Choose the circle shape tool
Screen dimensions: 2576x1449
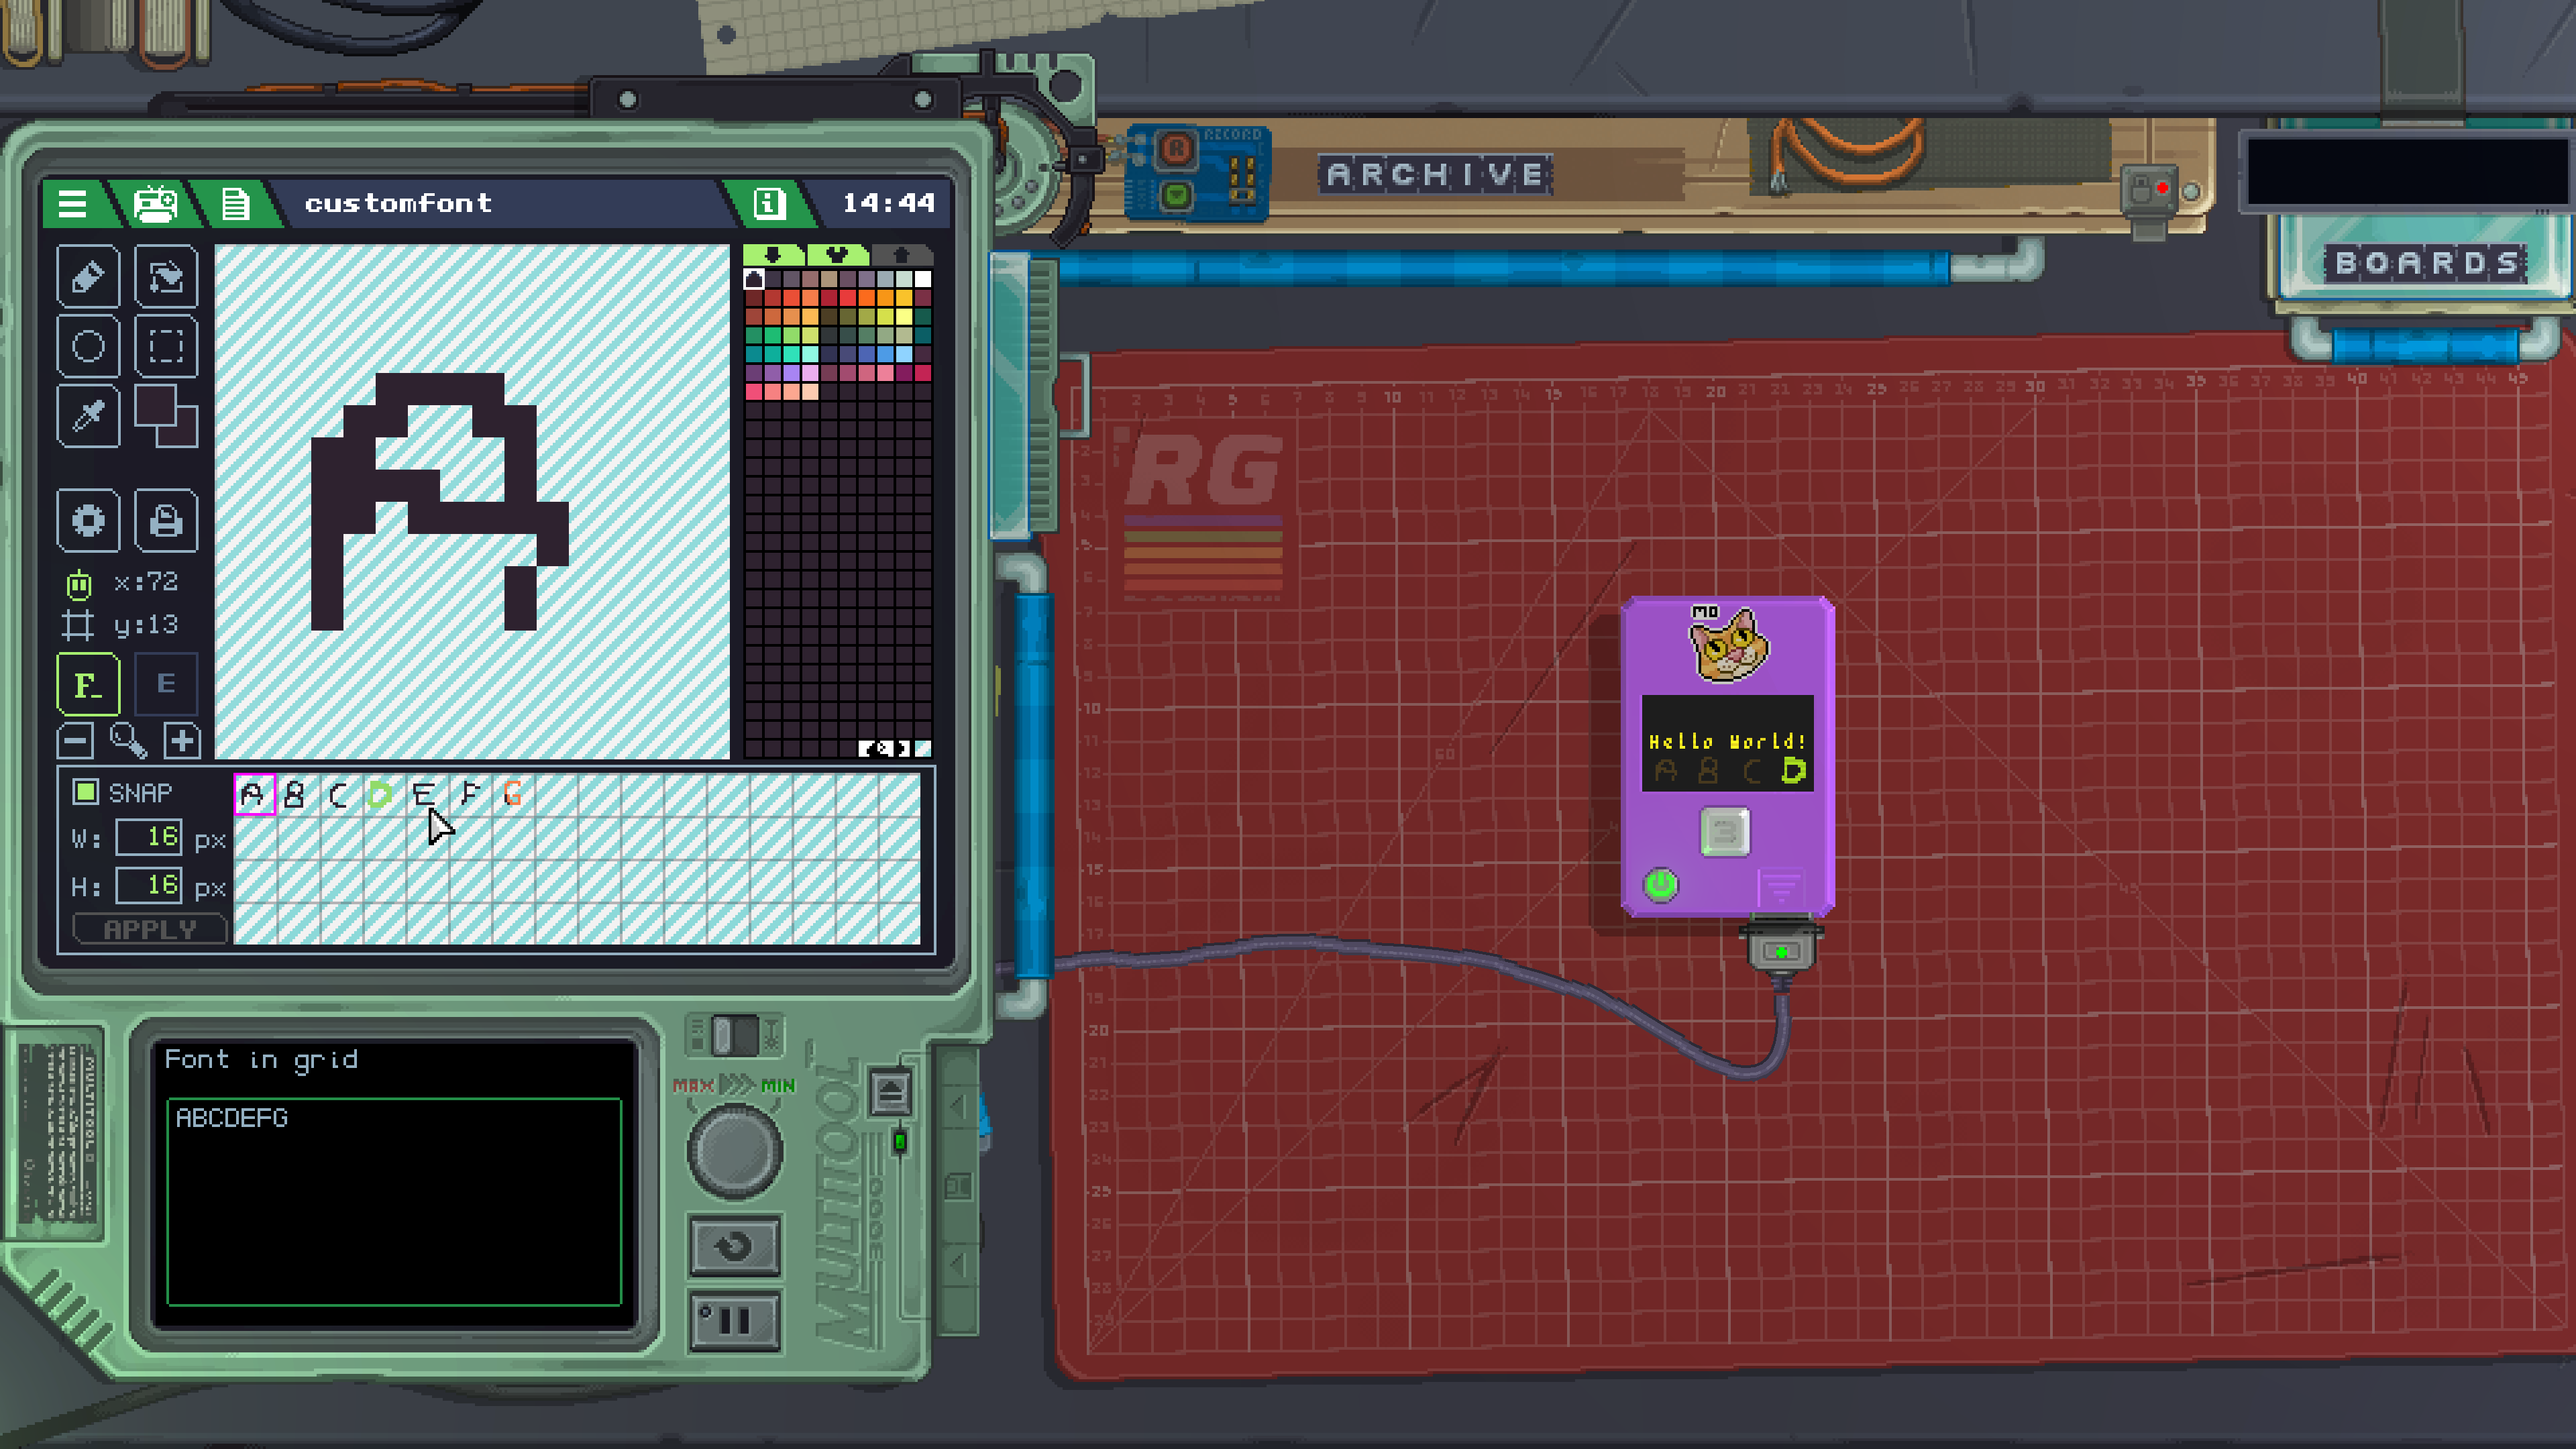tap(88, 346)
